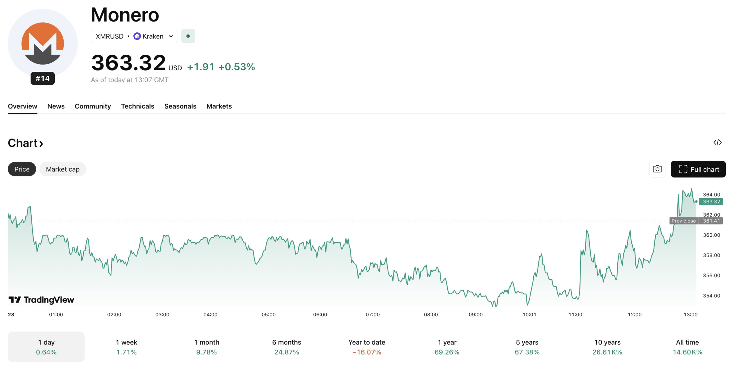Click the #14 rank badge

pyautogui.click(x=42, y=78)
